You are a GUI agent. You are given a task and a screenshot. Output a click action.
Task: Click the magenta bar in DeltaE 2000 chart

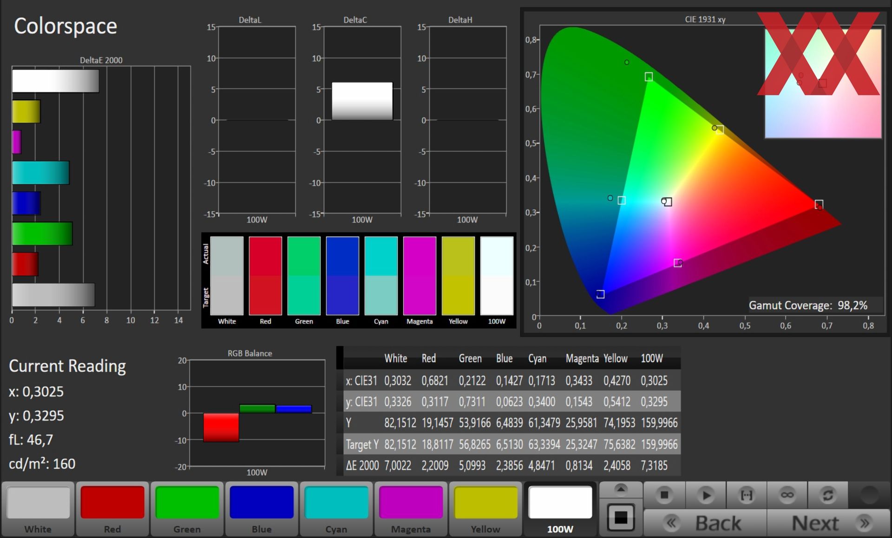coord(17,142)
